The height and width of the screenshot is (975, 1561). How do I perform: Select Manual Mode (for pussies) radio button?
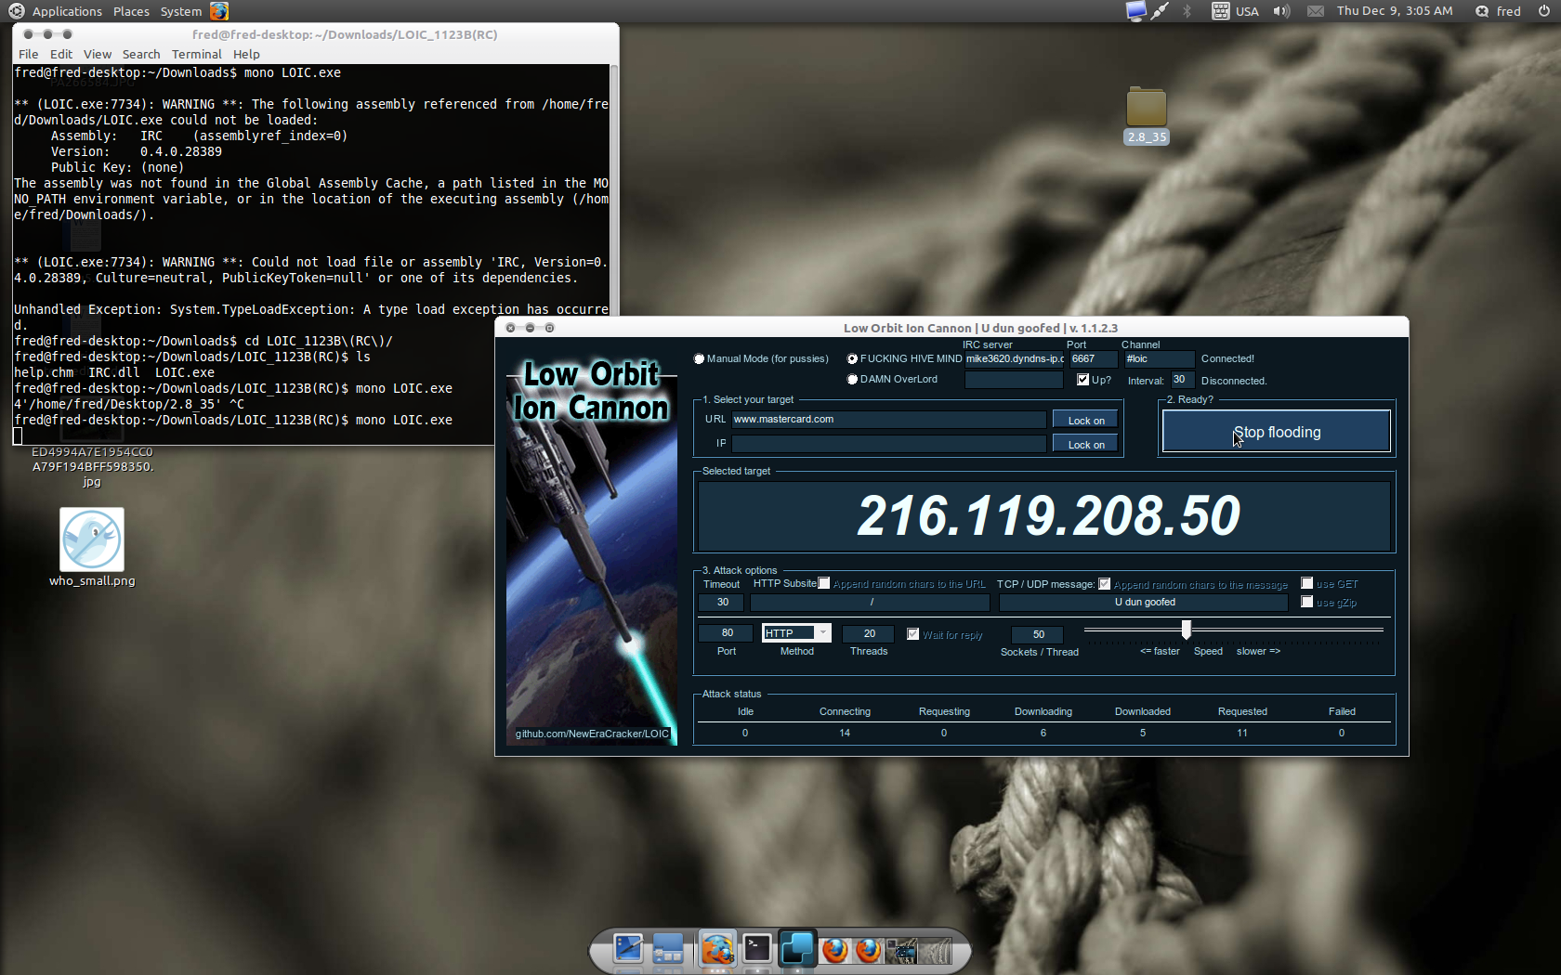699,358
